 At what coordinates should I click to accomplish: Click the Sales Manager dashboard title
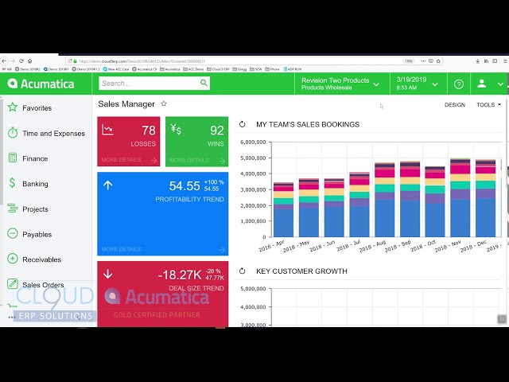[x=126, y=104]
